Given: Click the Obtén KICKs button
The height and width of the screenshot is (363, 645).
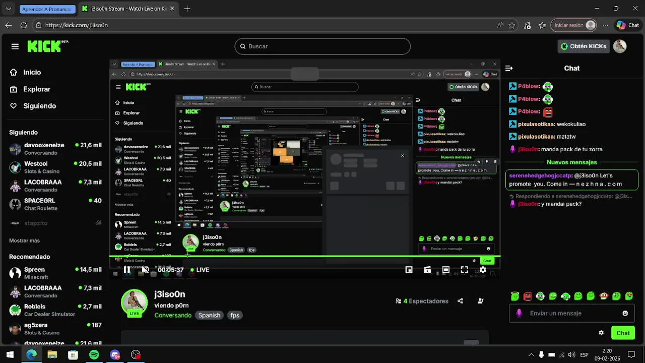Looking at the screenshot, I should (x=584, y=46).
